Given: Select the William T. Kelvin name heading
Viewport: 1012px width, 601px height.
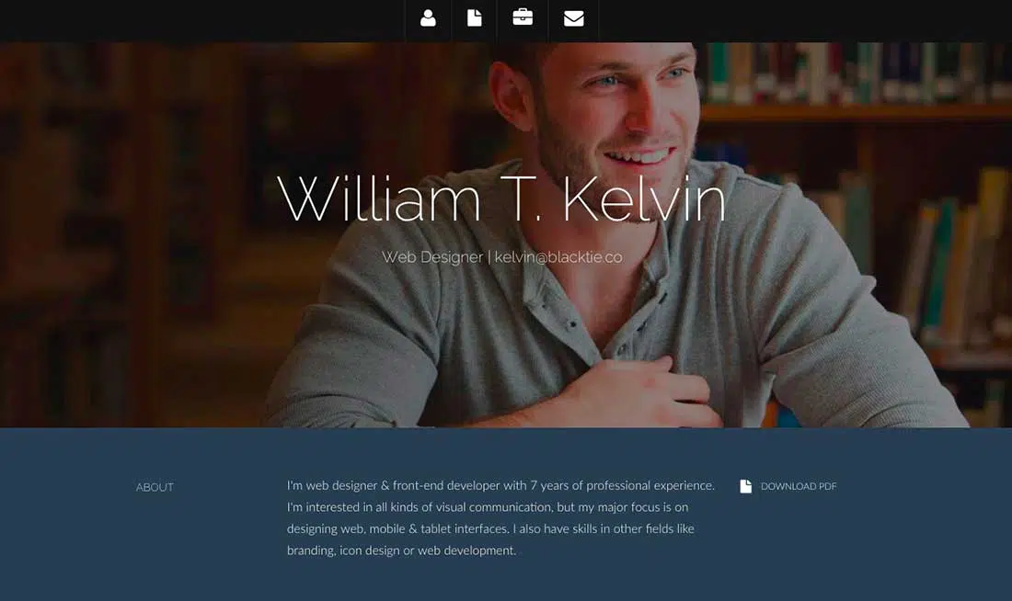Looking at the screenshot, I should (x=501, y=198).
